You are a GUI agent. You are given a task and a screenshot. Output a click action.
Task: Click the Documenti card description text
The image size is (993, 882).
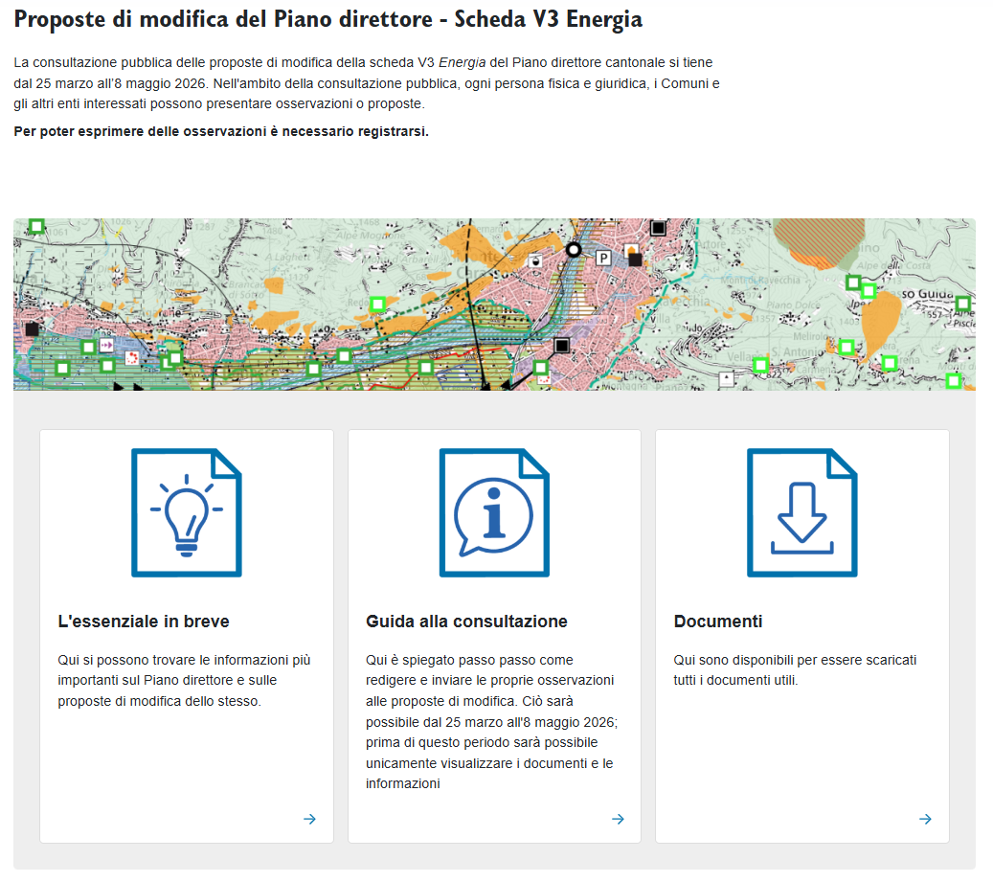click(795, 670)
